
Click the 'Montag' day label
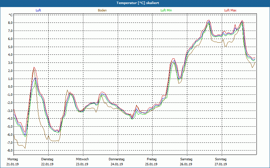tap(12, 159)
